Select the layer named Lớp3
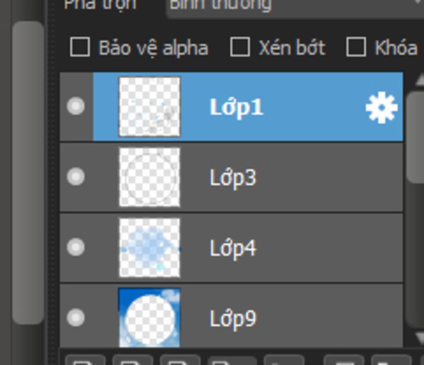 pos(231,177)
